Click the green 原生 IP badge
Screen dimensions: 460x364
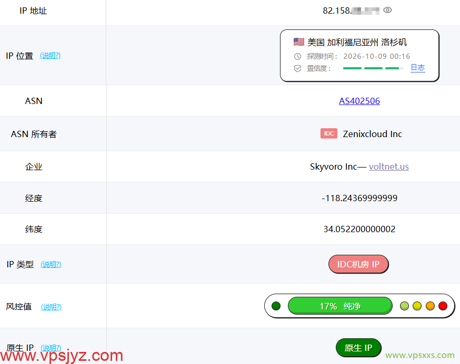tap(358, 348)
